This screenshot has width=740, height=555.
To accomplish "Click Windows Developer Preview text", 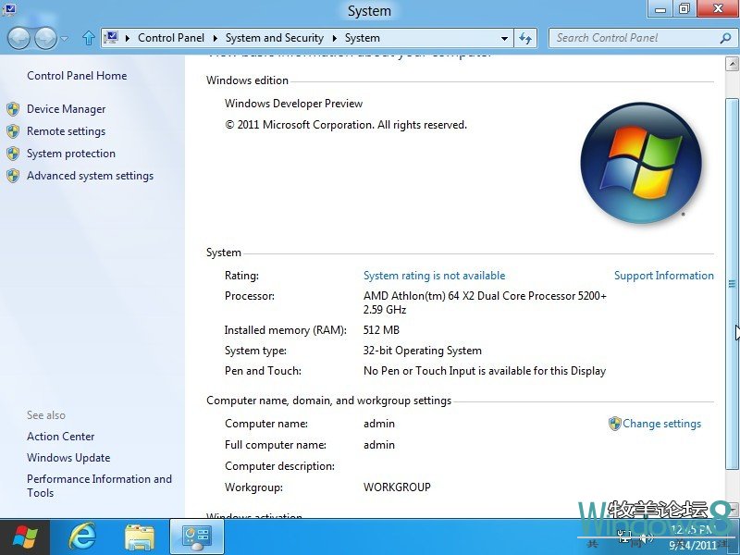I will (293, 104).
